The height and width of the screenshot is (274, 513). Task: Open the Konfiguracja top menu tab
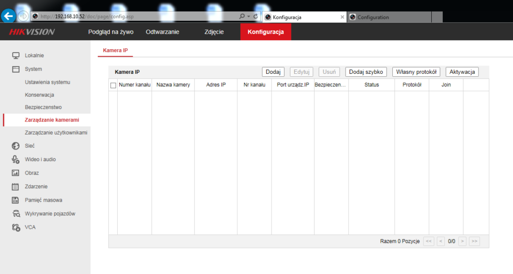pos(266,32)
